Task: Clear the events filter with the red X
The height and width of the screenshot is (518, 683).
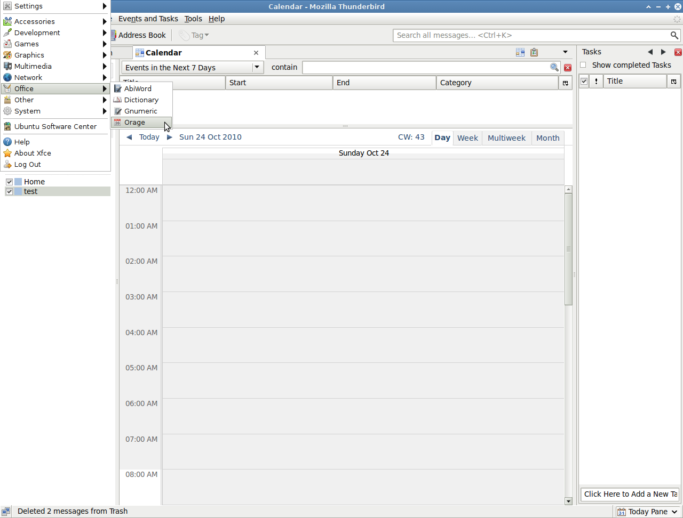Action: click(x=568, y=68)
